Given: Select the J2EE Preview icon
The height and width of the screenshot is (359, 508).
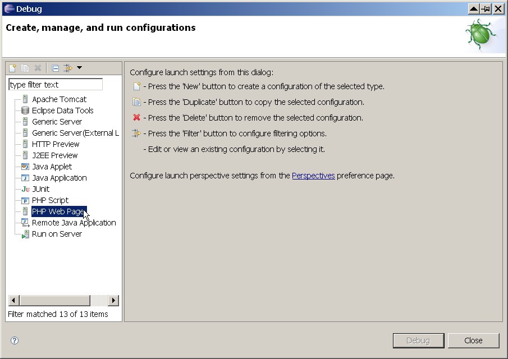Looking at the screenshot, I should point(25,155).
